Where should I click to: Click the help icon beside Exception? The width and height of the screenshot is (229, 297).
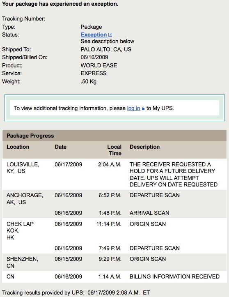110,35
